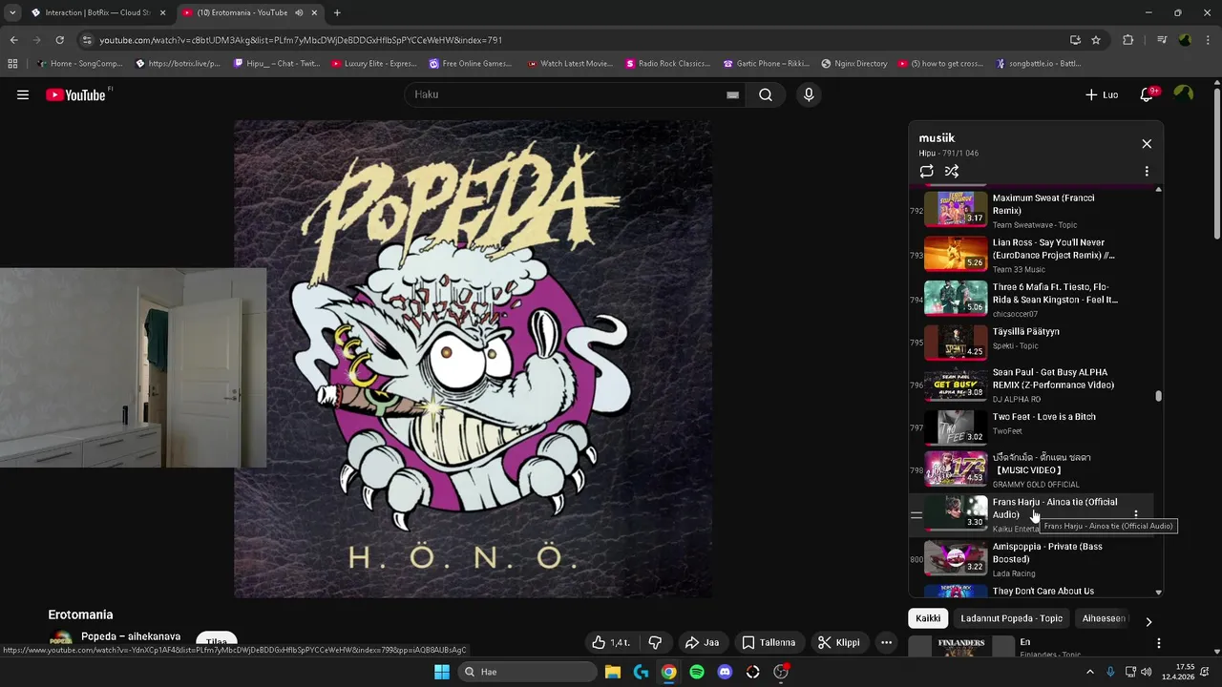
Task: Open Chrome media controls icon
Action: click(1162, 40)
